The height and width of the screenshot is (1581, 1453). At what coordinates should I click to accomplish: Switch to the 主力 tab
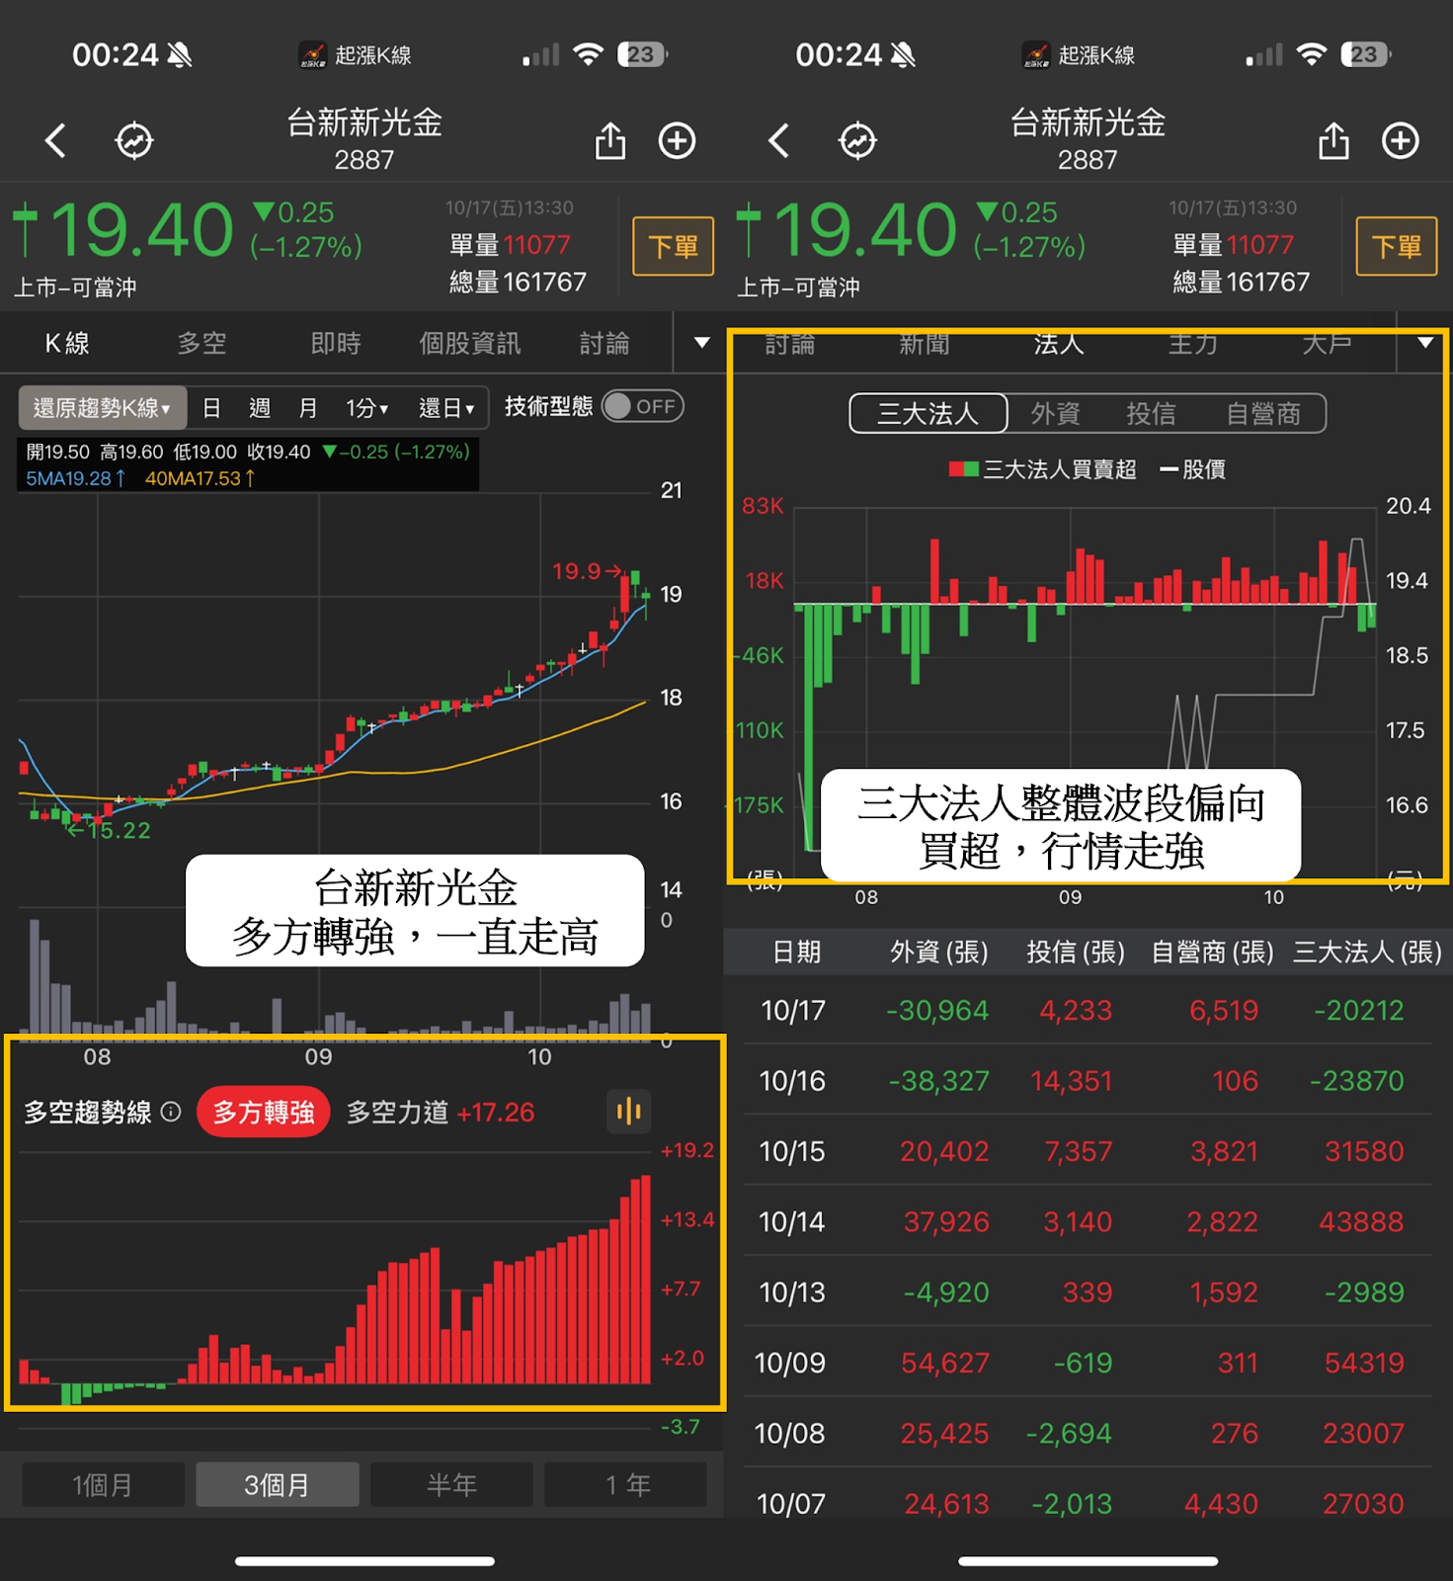(1193, 344)
